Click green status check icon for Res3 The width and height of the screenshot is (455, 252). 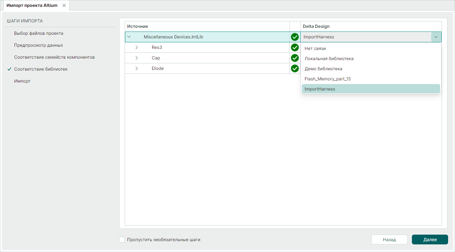pos(295,47)
